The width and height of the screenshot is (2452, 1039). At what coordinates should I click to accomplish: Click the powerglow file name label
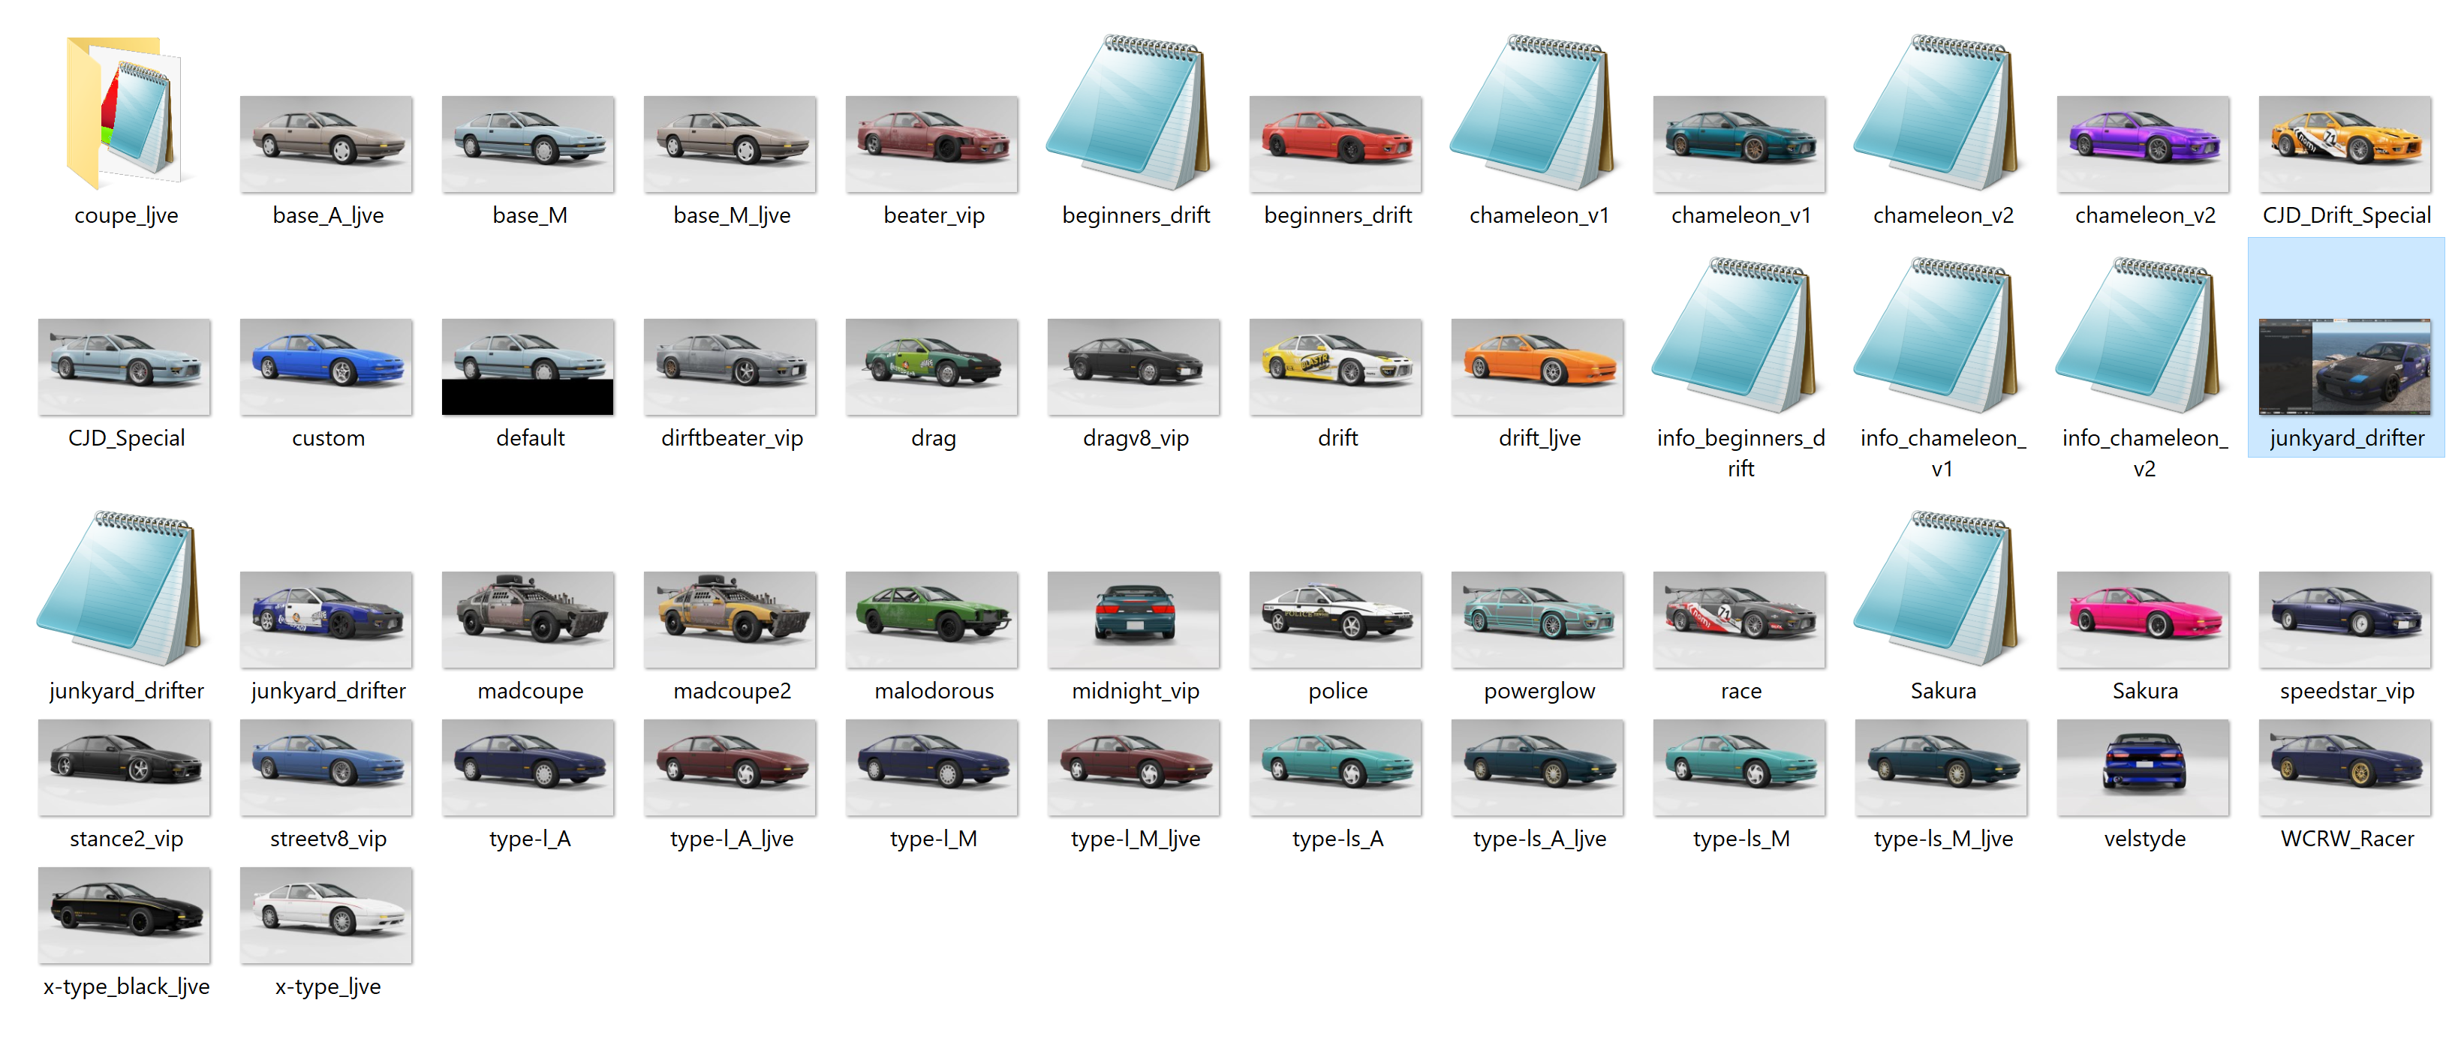click(x=1539, y=692)
